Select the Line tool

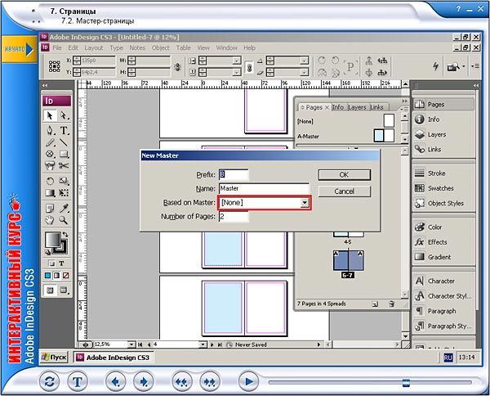tap(64, 142)
